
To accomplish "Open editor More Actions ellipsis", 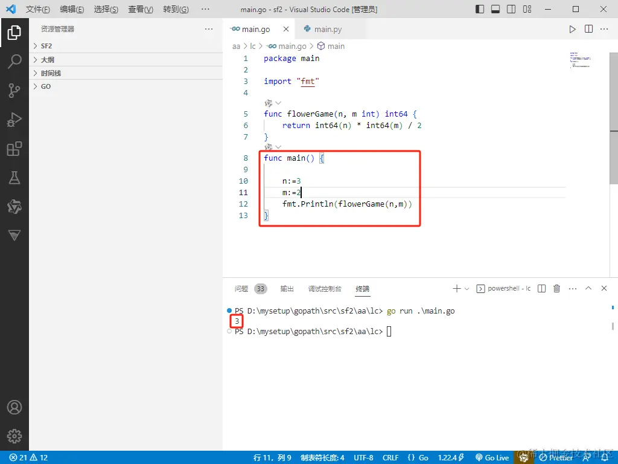I will coord(604,29).
